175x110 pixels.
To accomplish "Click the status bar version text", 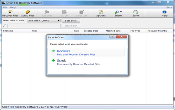I will click(x=35, y=107).
